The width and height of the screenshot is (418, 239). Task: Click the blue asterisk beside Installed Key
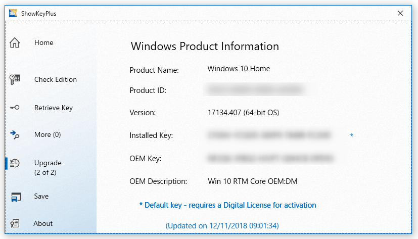tap(352, 135)
